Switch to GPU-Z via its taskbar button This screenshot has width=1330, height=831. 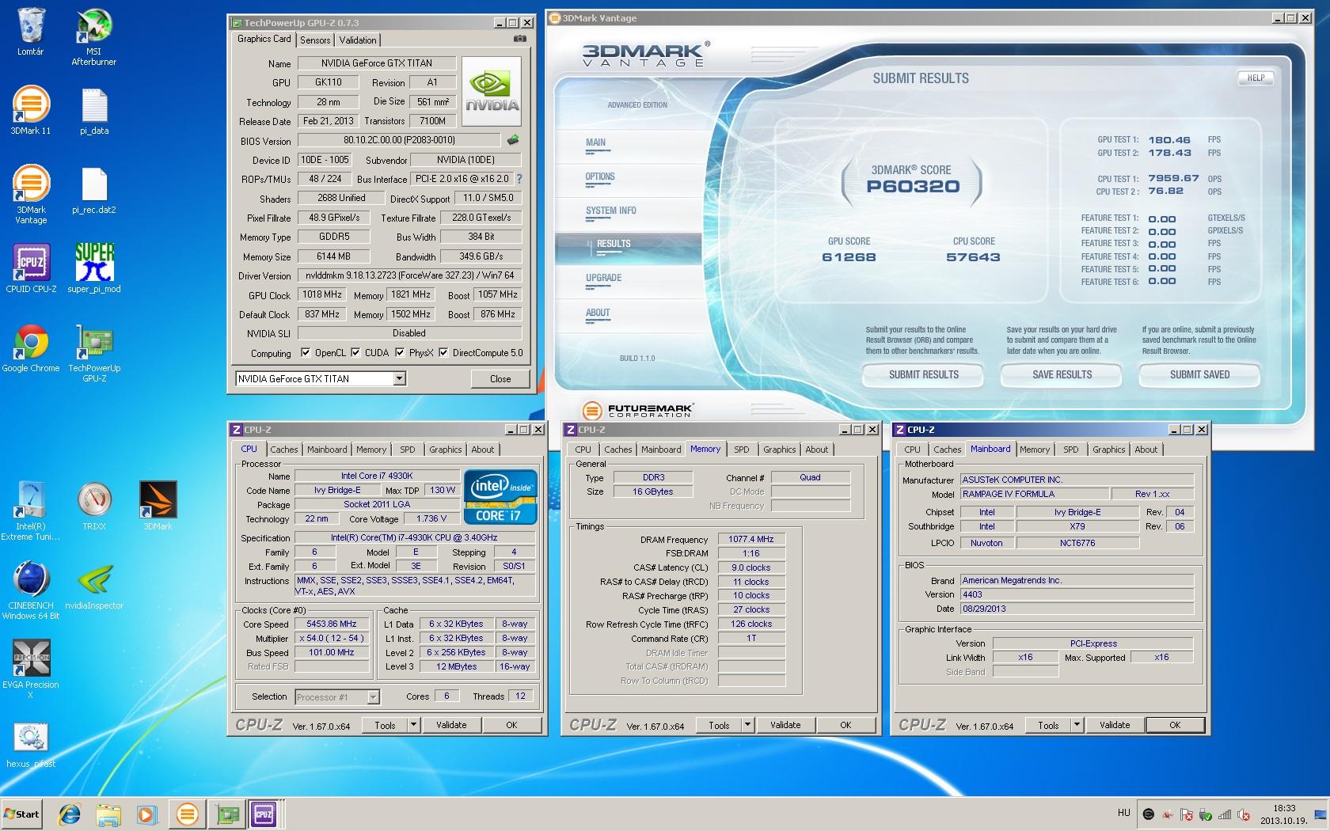click(x=228, y=814)
